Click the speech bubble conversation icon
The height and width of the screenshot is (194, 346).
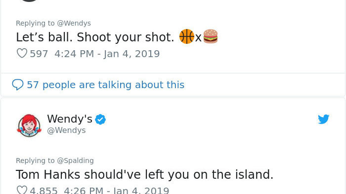click(18, 85)
